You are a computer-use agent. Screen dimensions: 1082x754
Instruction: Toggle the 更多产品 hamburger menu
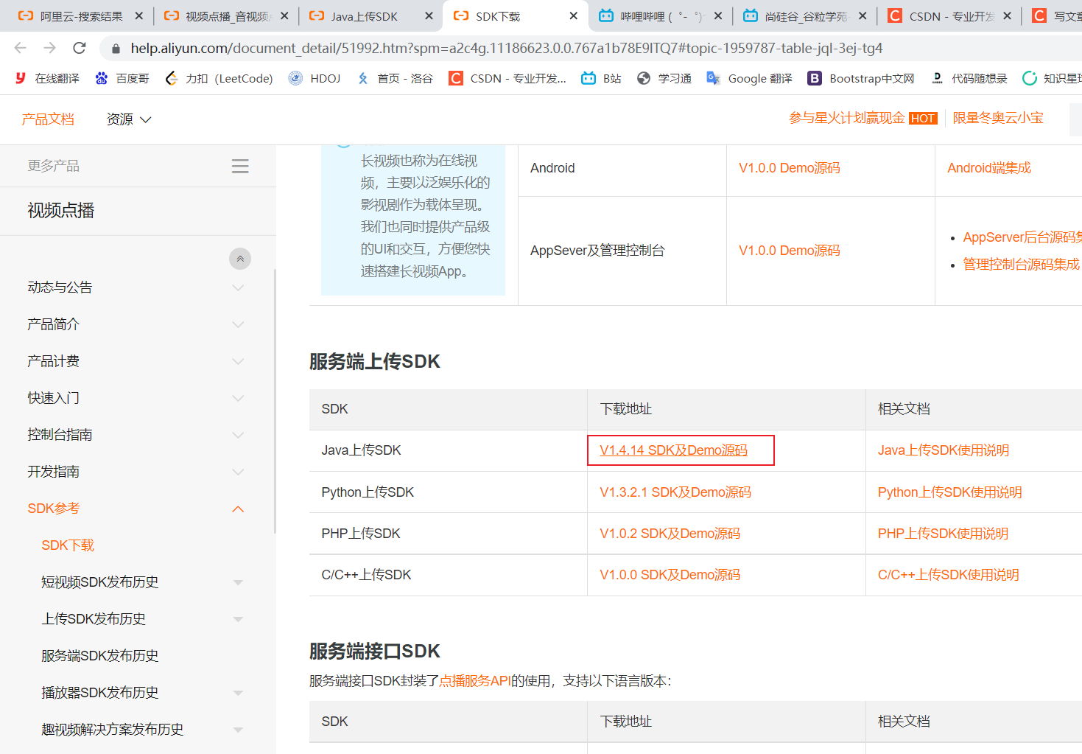click(240, 166)
